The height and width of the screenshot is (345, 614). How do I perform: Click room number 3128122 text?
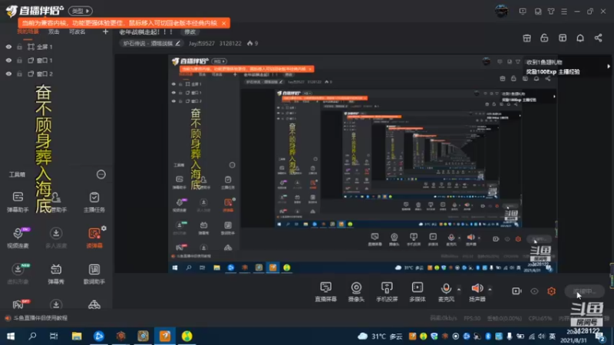pyautogui.click(x=230, y=44)
